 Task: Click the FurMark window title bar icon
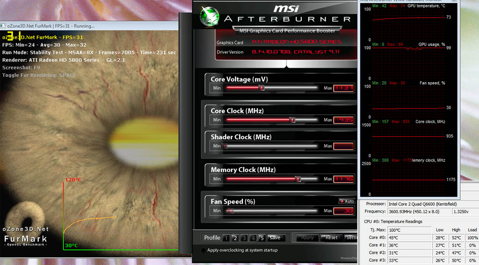(3, 26)
